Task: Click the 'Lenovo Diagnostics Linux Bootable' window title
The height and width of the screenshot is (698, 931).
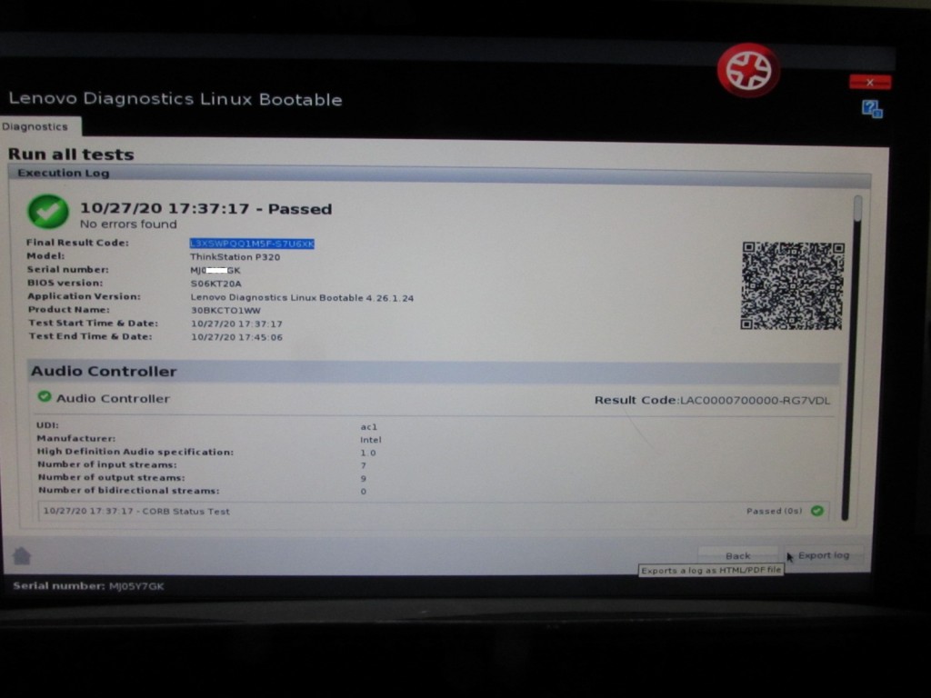Action: pos(175,98)
